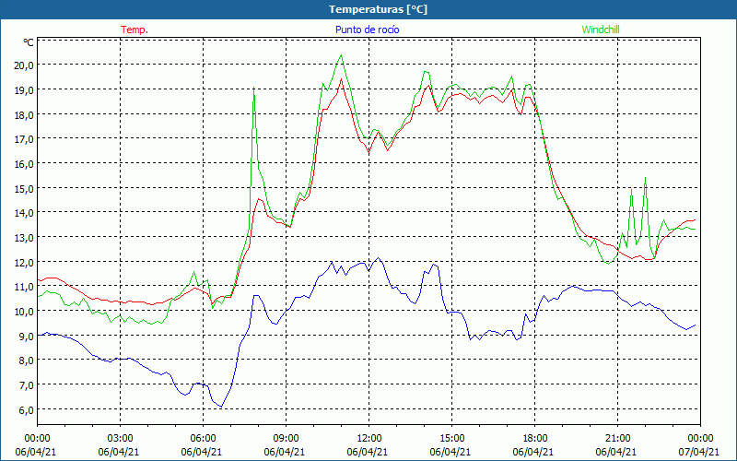Click the 03:00 time axis label

121,438
